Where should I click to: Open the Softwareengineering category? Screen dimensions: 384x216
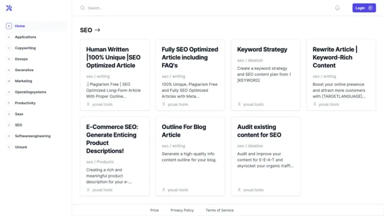[x=32, y=136]
